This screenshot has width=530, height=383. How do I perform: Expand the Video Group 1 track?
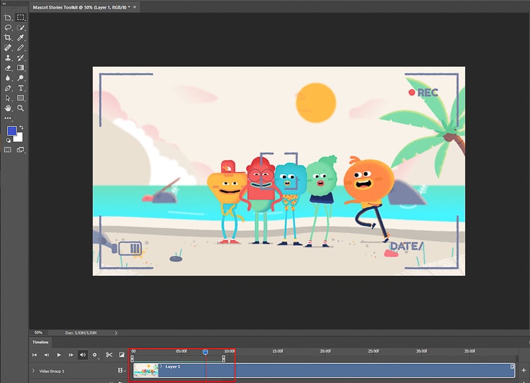[33, 370]
